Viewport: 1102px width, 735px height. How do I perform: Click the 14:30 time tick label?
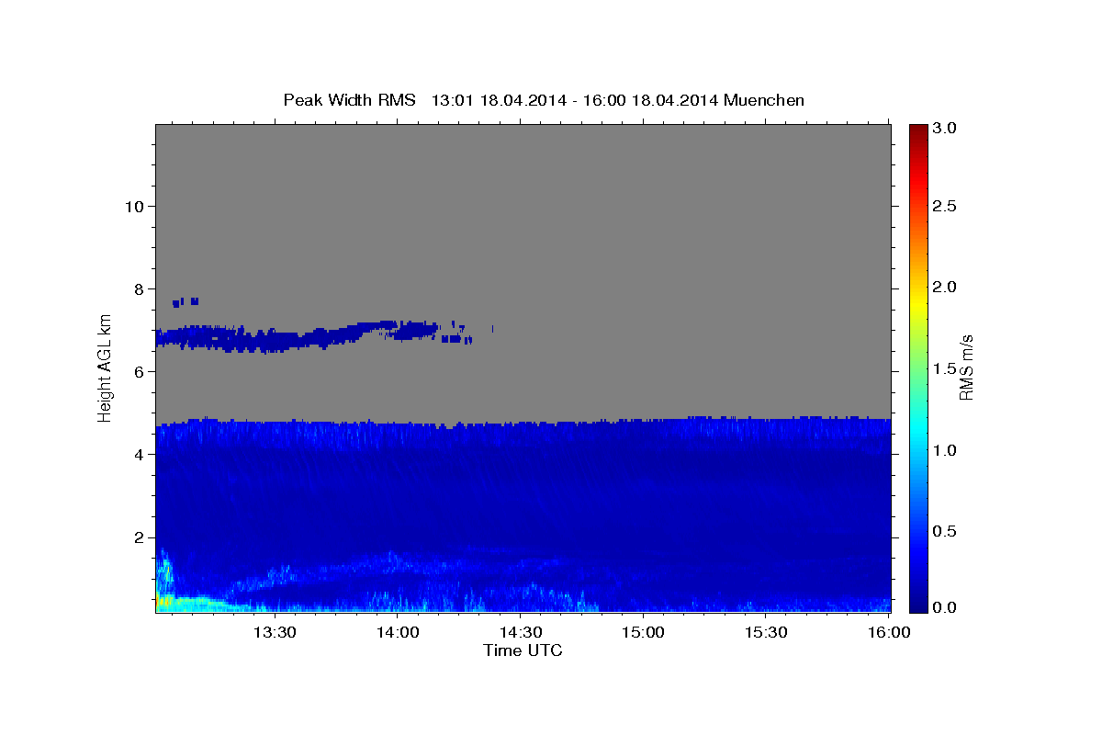[x=520, y=632]
